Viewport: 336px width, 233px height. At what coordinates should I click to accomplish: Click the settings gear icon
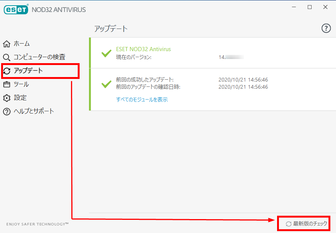pyautogui.click(x=7, y=98)
